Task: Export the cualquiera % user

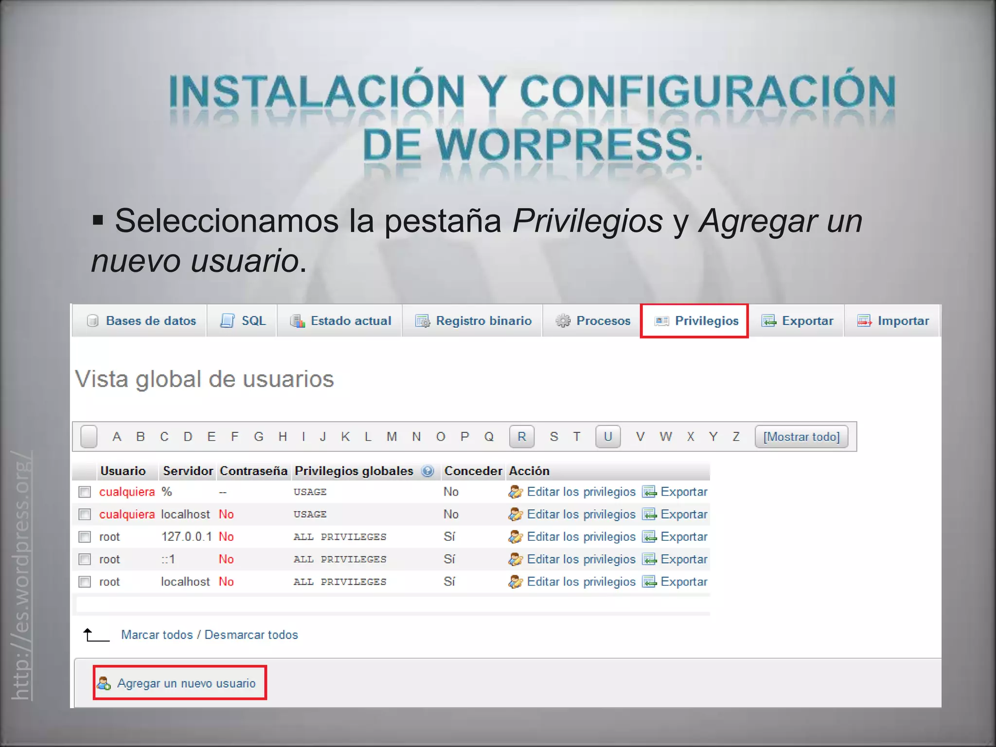Action: [x=684, y=492]
